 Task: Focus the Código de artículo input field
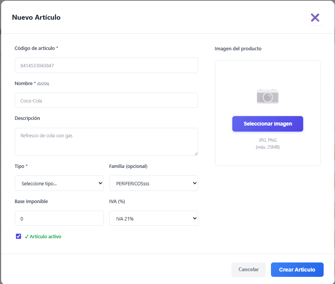[106, 65]
